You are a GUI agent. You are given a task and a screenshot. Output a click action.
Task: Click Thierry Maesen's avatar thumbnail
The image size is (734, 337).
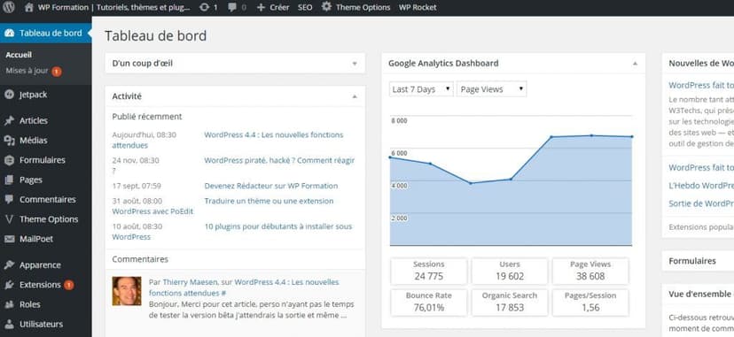coord(127,291)
